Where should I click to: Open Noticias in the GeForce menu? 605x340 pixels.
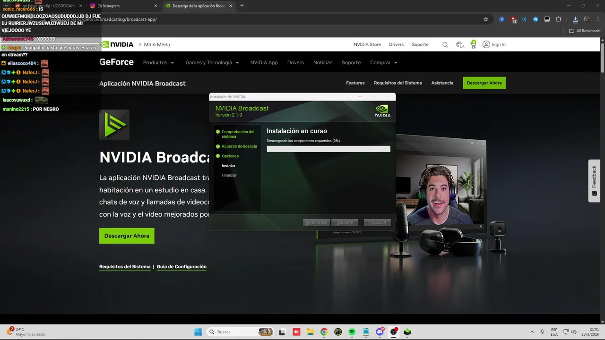[x=323, y=62]
